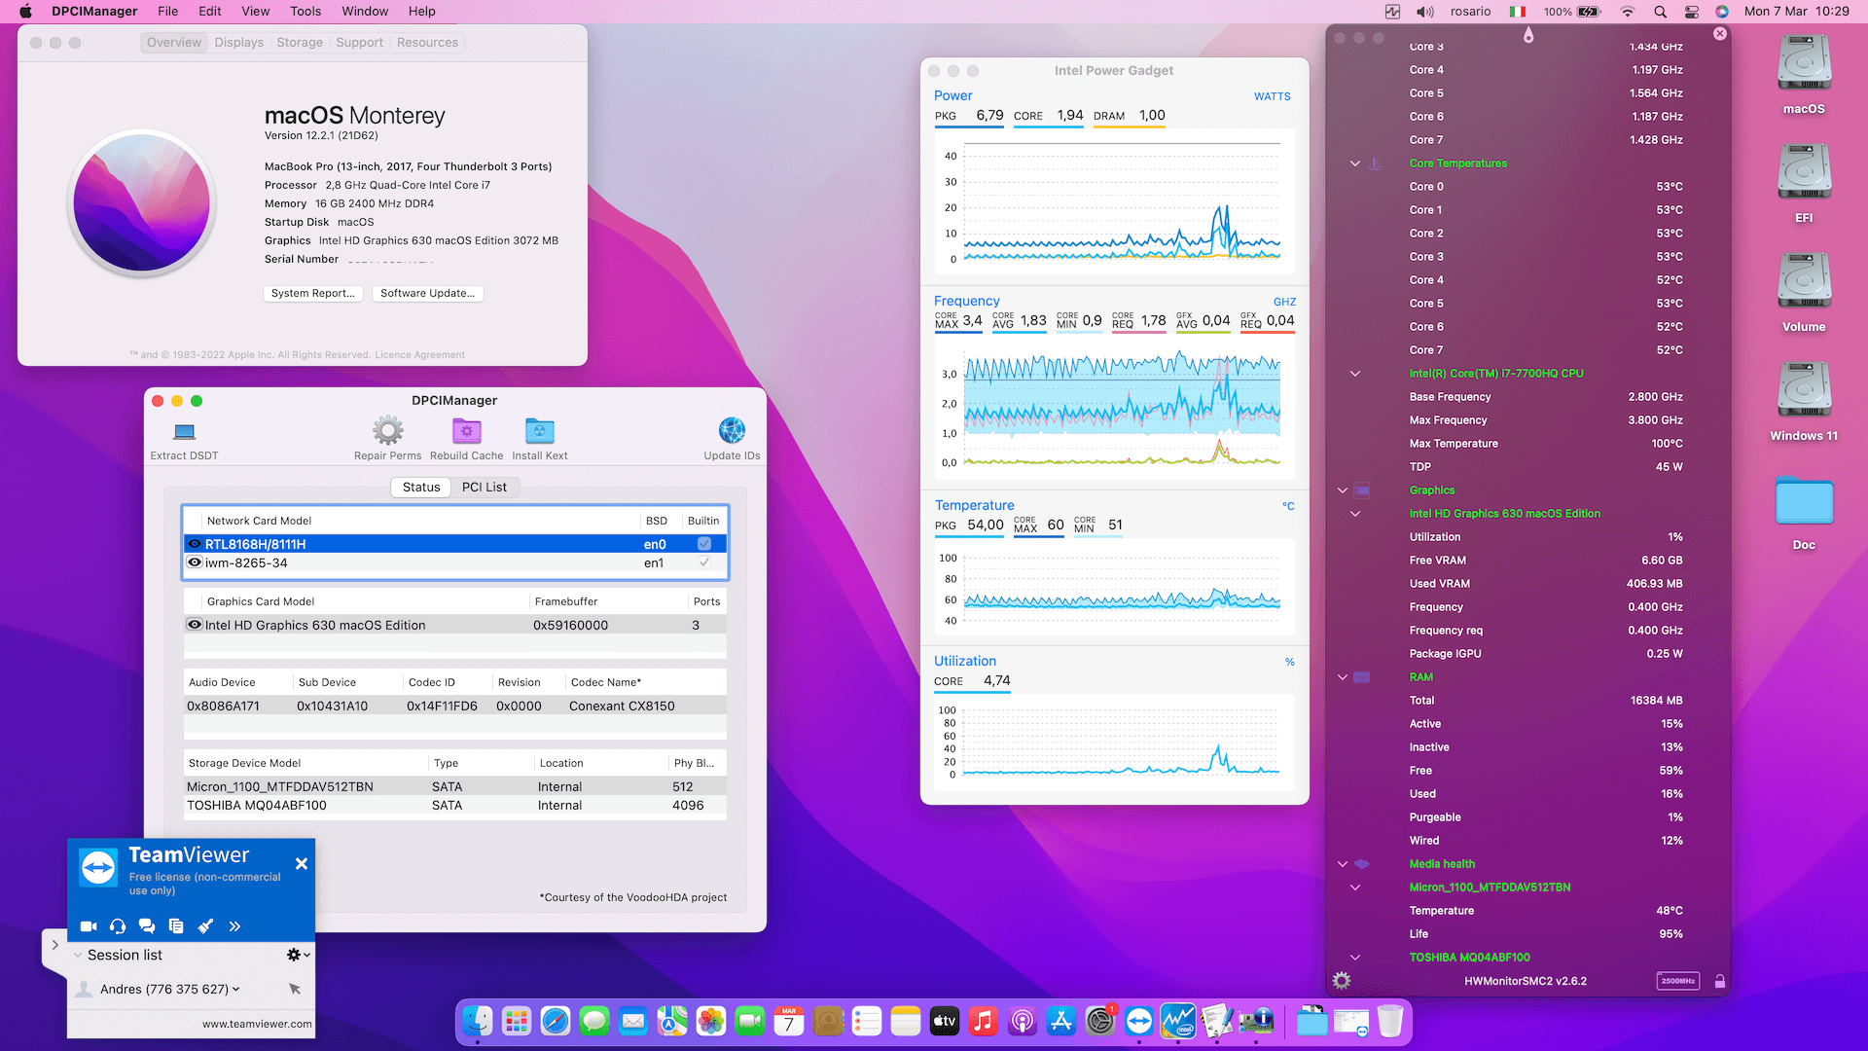Click the Software Update... button
This screenshot has width=1868, height=1051.
point(427,293)
